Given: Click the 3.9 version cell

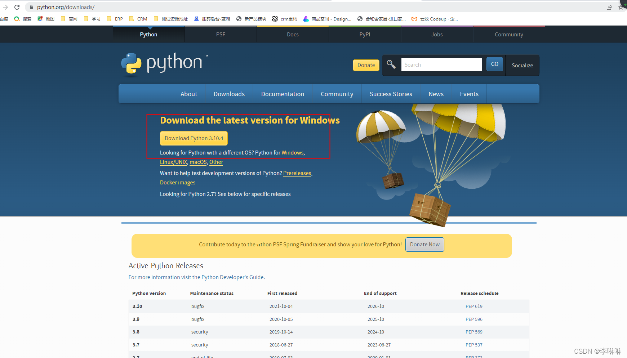Looking at the screenshot, I should coord(136,319).
